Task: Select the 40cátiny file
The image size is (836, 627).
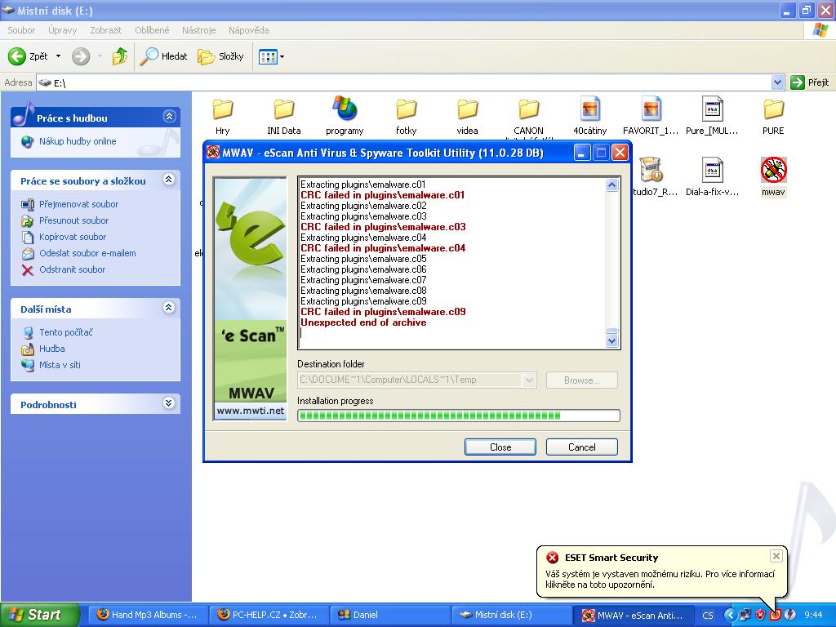Action: (589, 116)
